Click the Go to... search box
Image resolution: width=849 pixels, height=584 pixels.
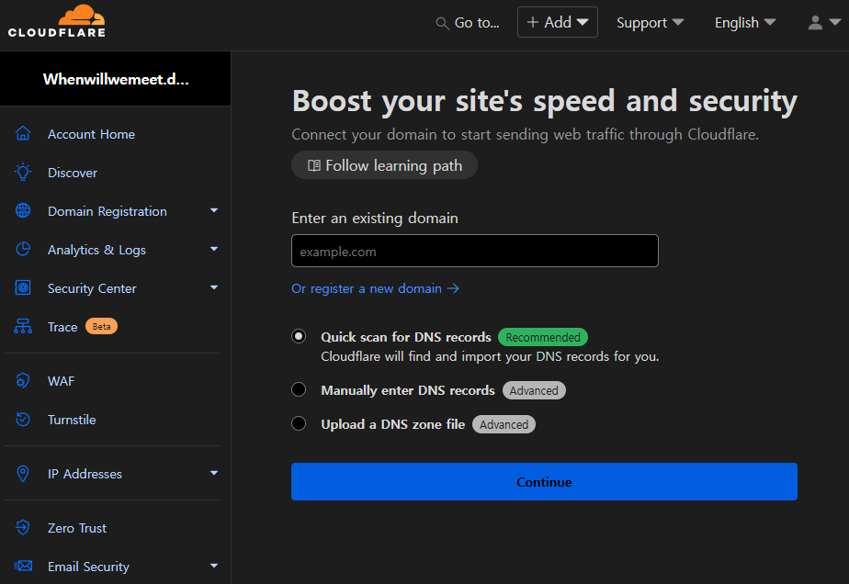469,23
